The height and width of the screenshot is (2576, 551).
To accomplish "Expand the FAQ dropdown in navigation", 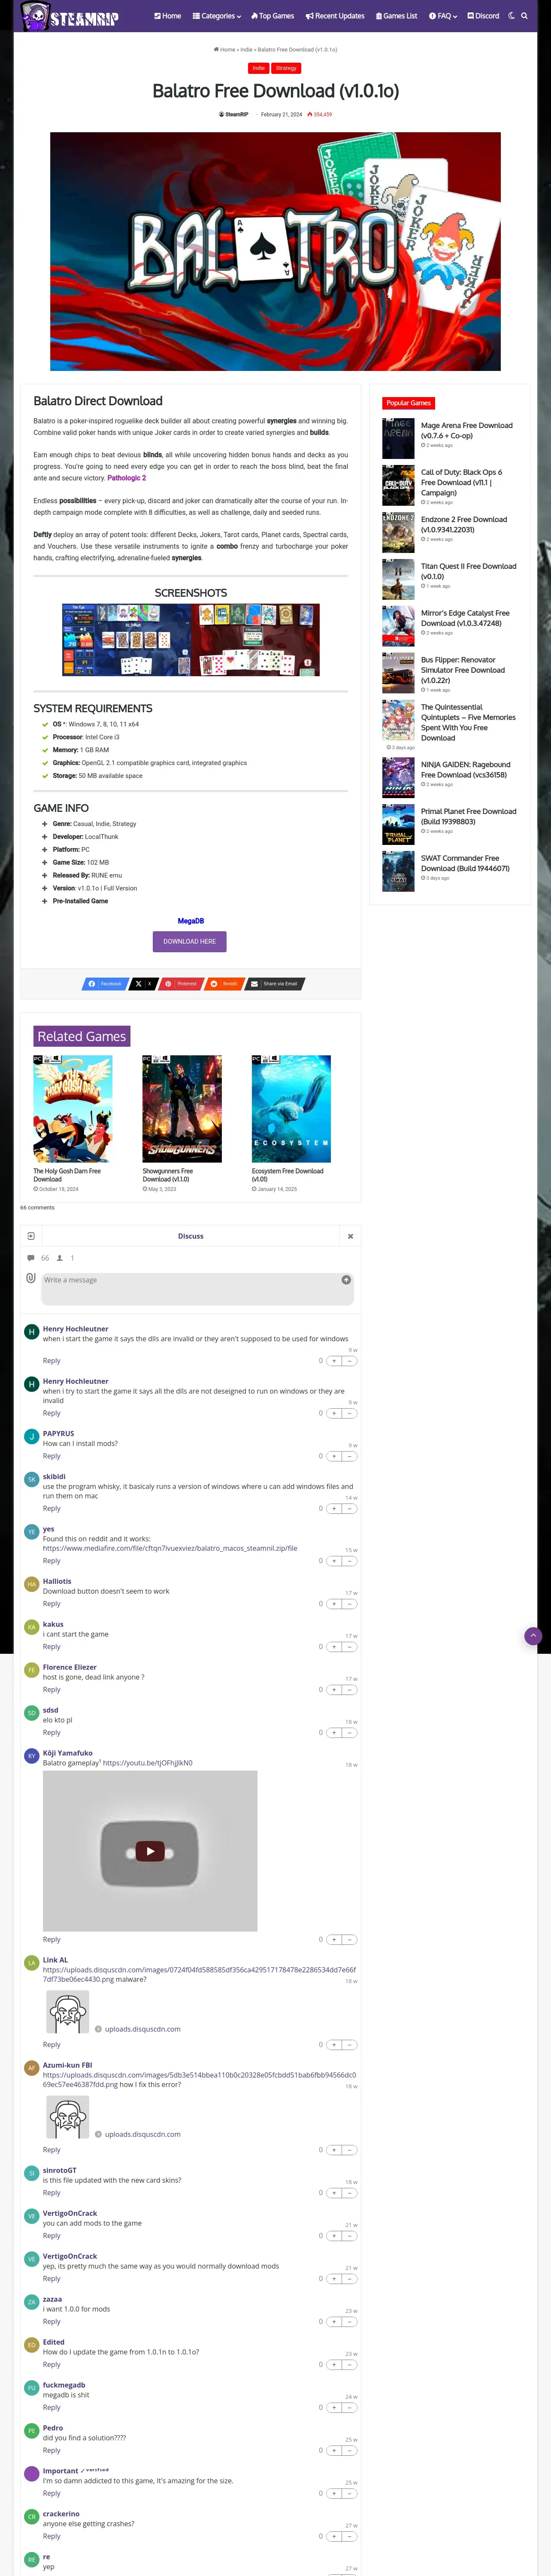I will pyautogui.click(x=443, y=16).
